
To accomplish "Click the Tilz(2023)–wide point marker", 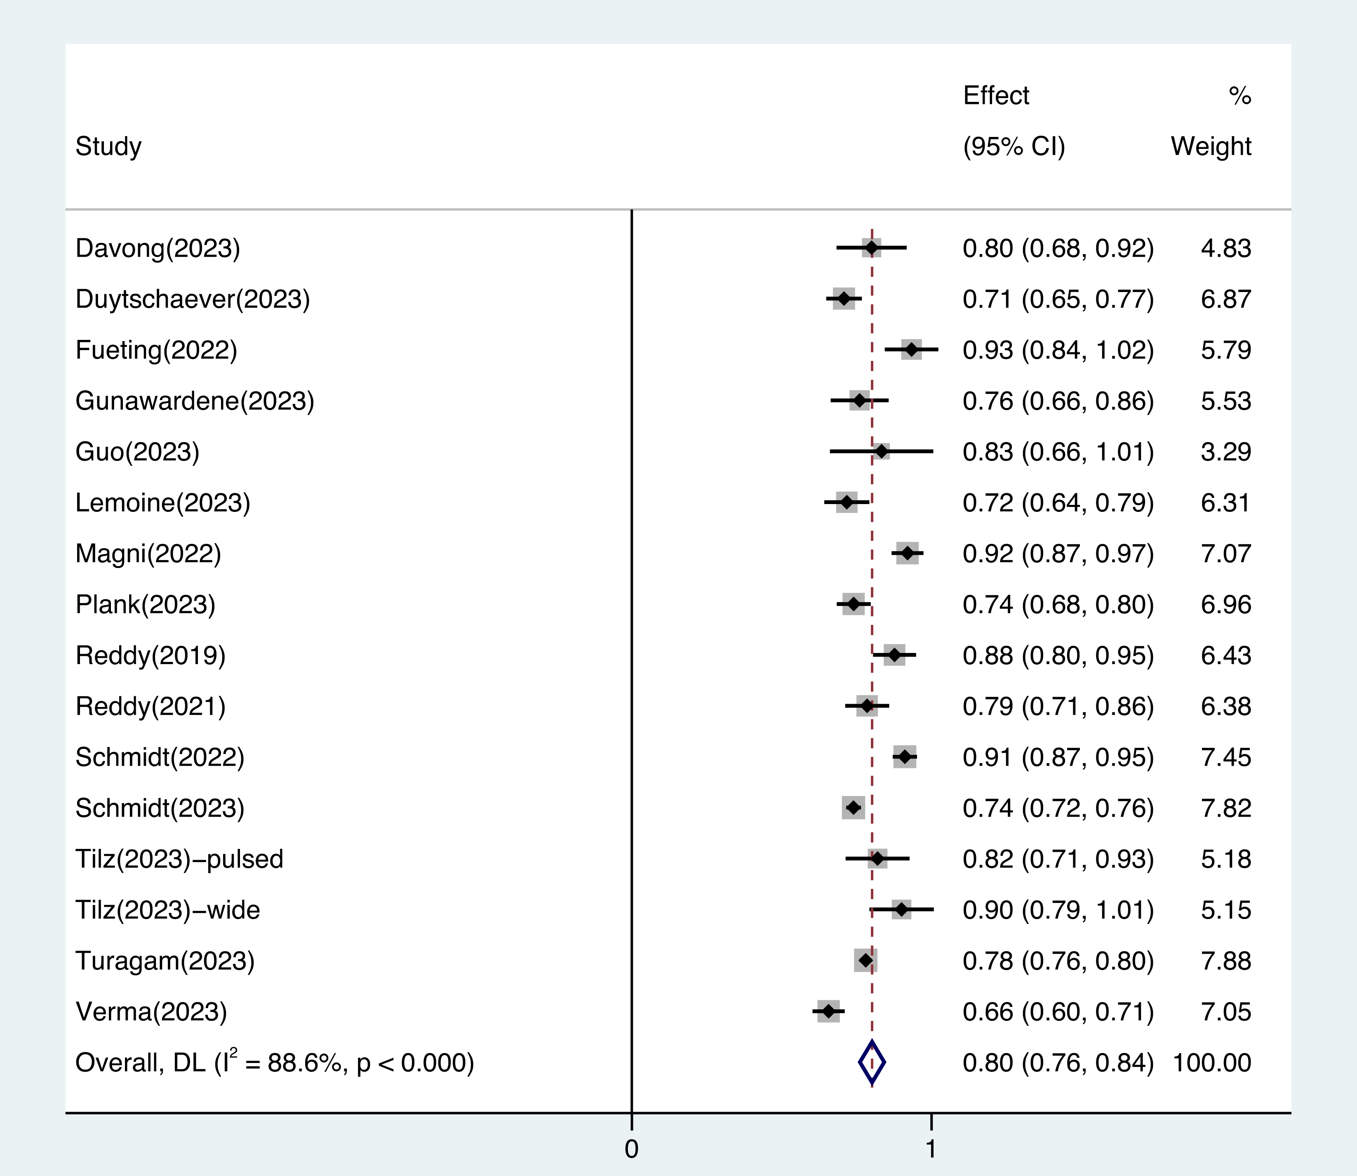I will click(902, 910).
